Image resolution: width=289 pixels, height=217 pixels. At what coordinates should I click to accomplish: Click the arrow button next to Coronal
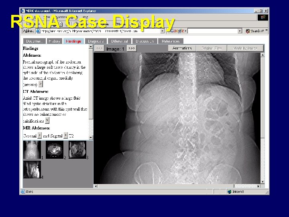pos(39,135)
